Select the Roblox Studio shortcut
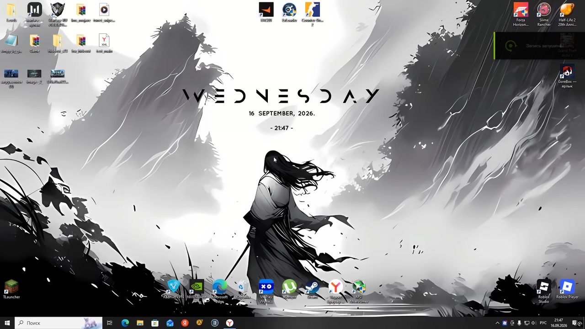Image resolution: width=585 pixels, height=329 pixels. point(544,292)
